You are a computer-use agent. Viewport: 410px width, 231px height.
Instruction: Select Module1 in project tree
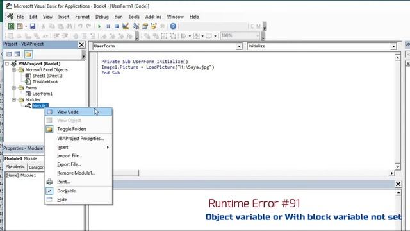point(40,106)
